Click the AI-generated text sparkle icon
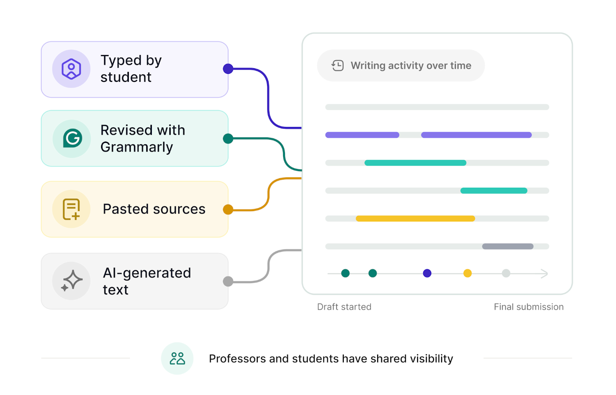616x395 pixels. coord(71,281)
